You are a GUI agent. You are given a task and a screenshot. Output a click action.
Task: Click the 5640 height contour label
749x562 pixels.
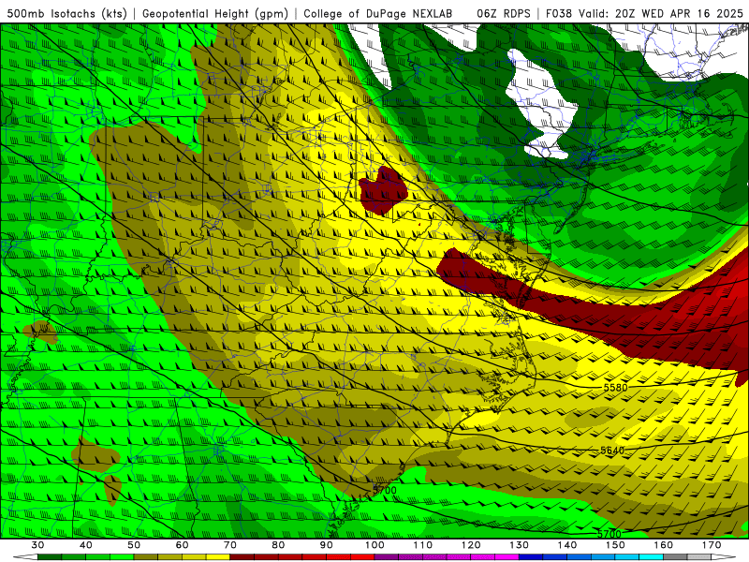coord(612,451)
